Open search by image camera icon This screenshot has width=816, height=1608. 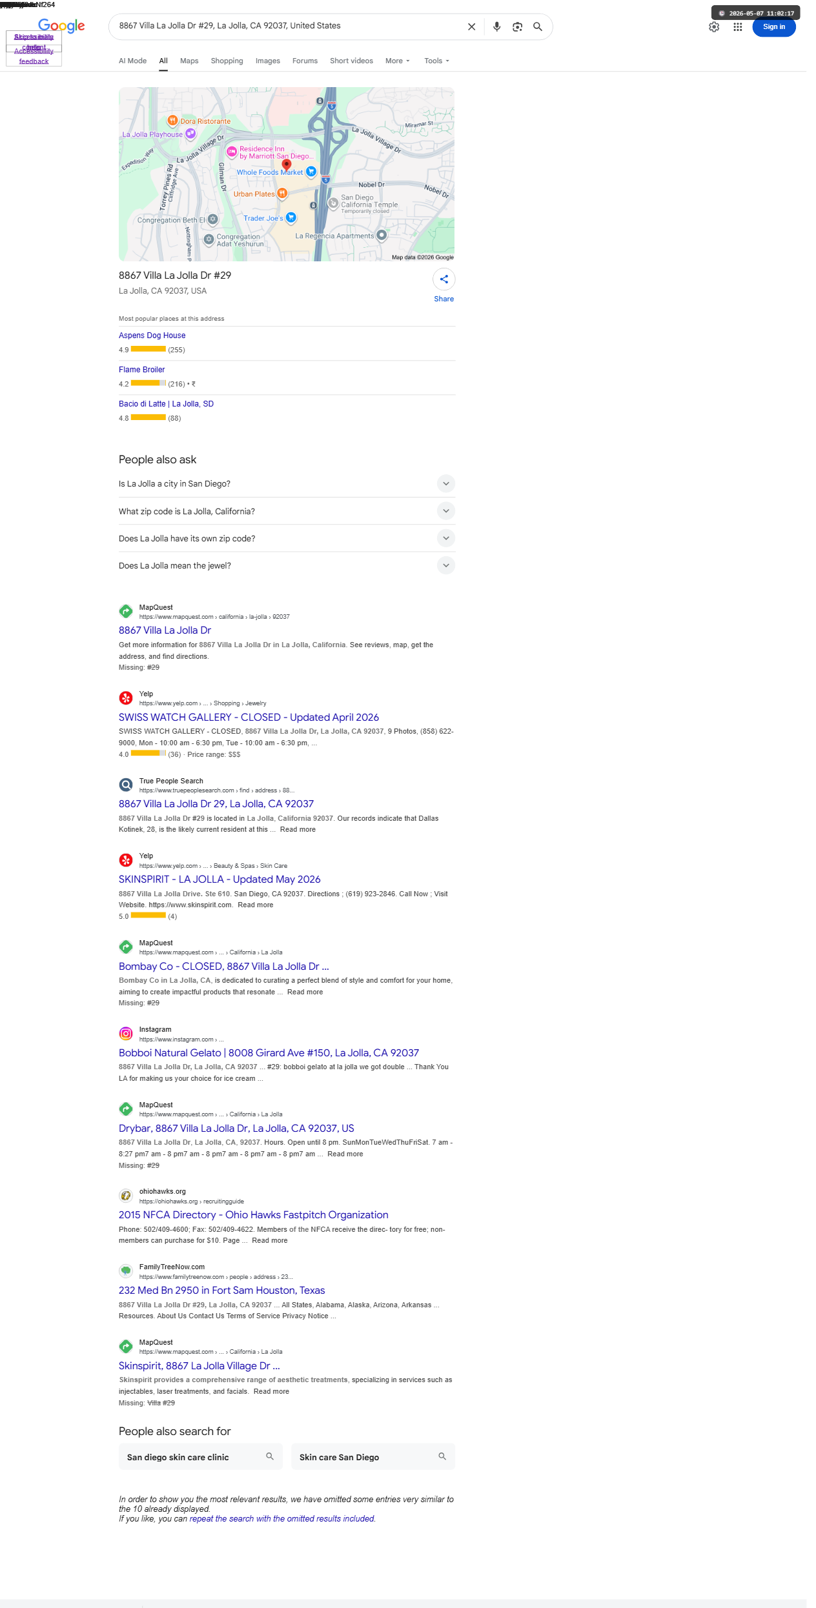(517, 26)
